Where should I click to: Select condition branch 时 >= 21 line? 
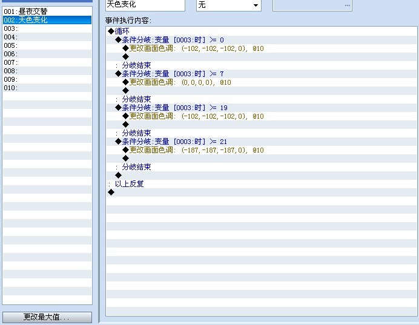(x=262, y=142)
